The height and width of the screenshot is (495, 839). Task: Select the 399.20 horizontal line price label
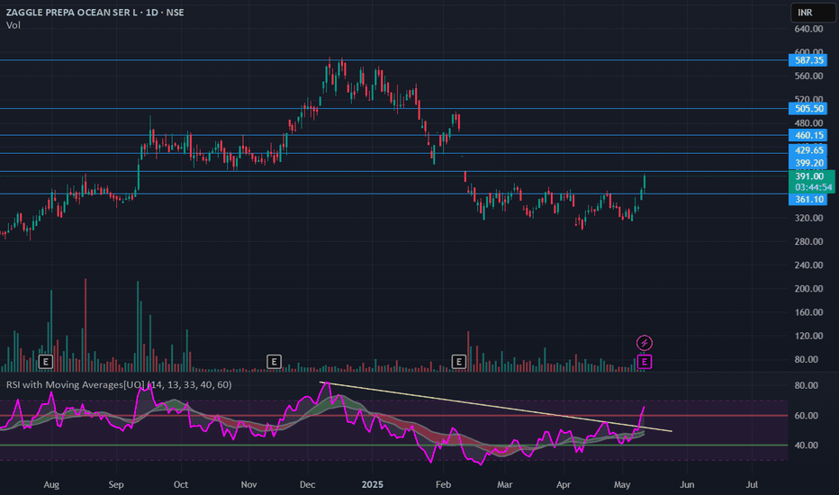pyautogui.click(x=808, y=163)
